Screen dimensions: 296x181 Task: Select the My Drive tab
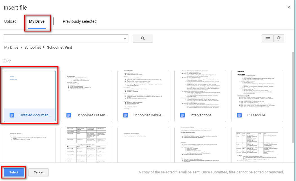[37, 21]
